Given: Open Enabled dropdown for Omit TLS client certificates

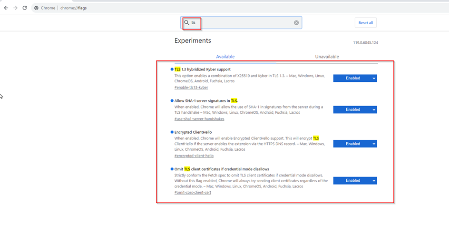Looking at the screenshot, I should [355, 180].
